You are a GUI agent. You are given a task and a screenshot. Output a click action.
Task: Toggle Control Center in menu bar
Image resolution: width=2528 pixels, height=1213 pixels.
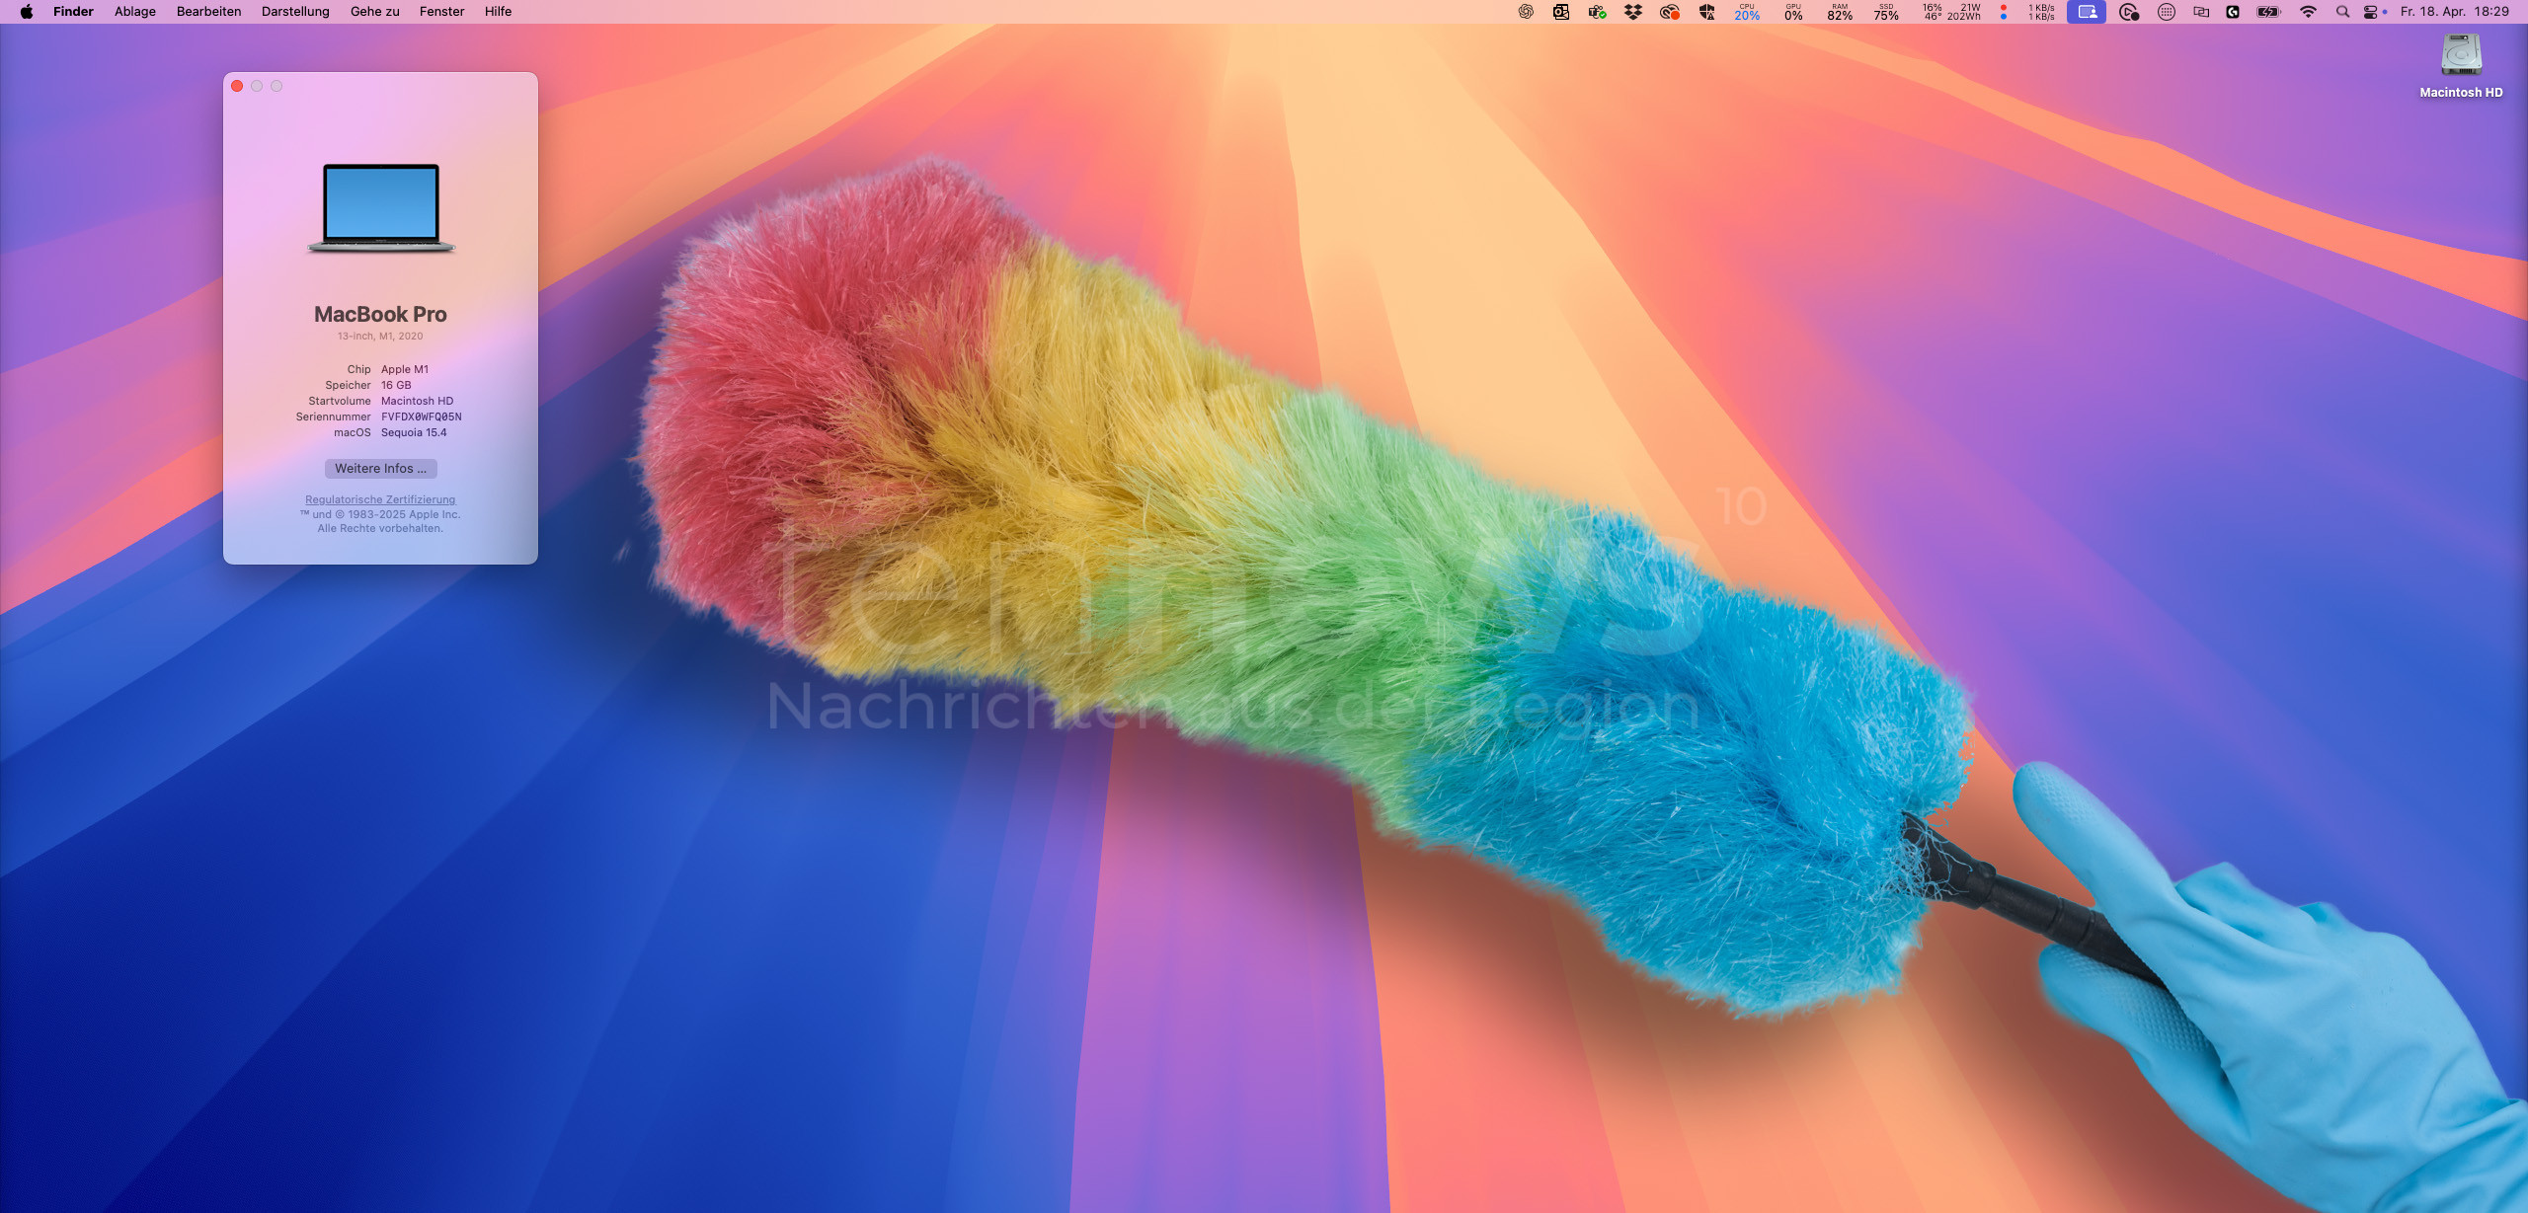2371,12
